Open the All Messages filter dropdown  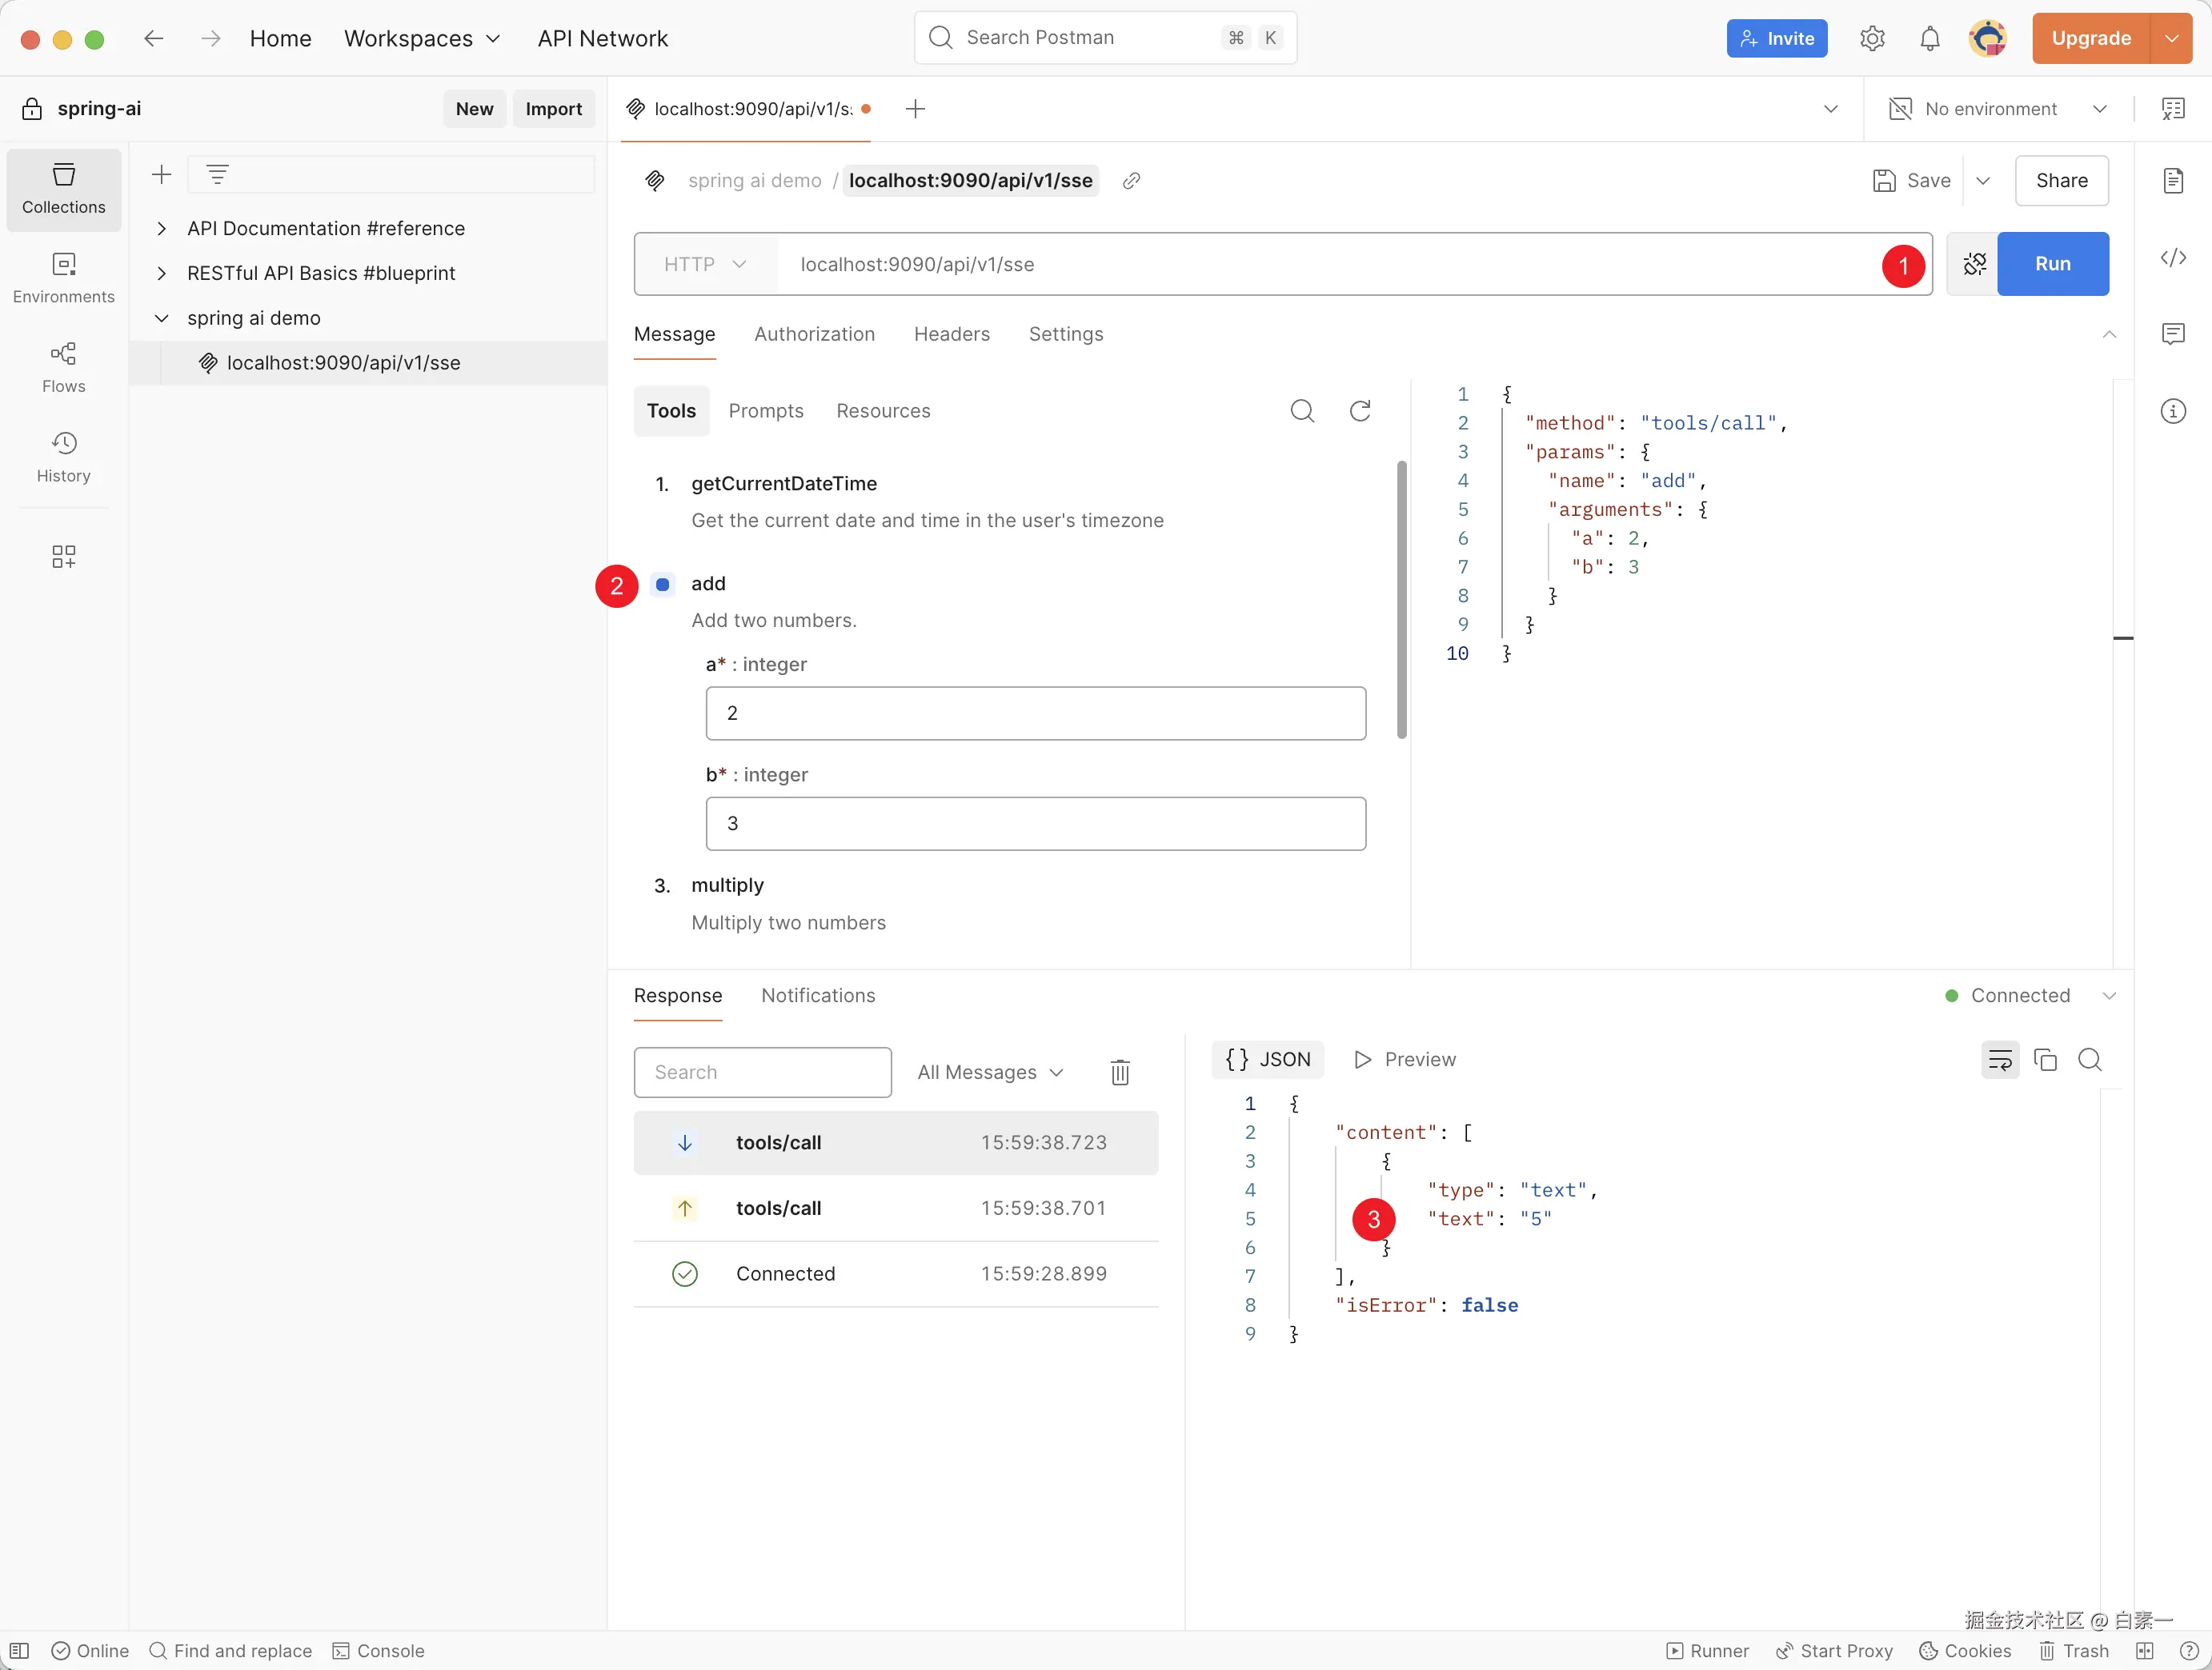(990, 1073)
